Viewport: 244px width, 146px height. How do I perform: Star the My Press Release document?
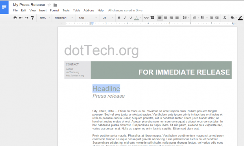click(x=49, y=5)
